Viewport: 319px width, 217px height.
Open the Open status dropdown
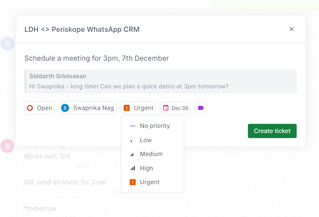tap(39, 108)
